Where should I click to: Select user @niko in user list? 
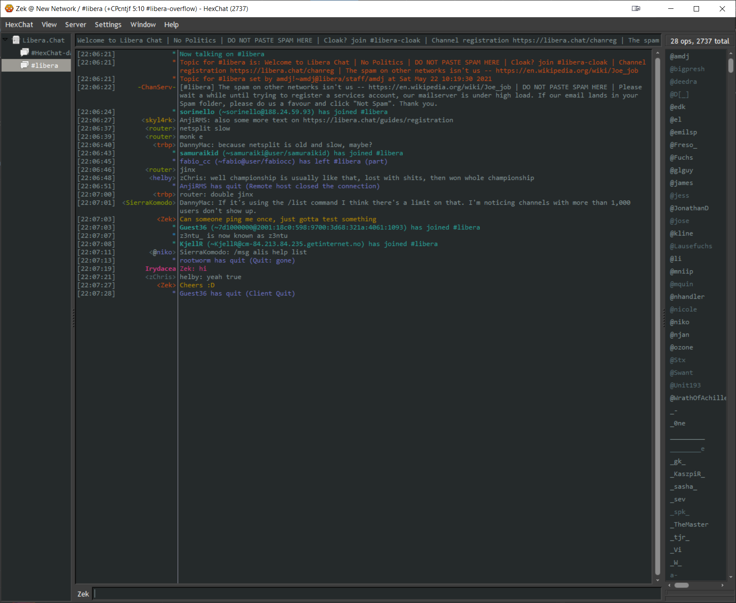(695, 322)
